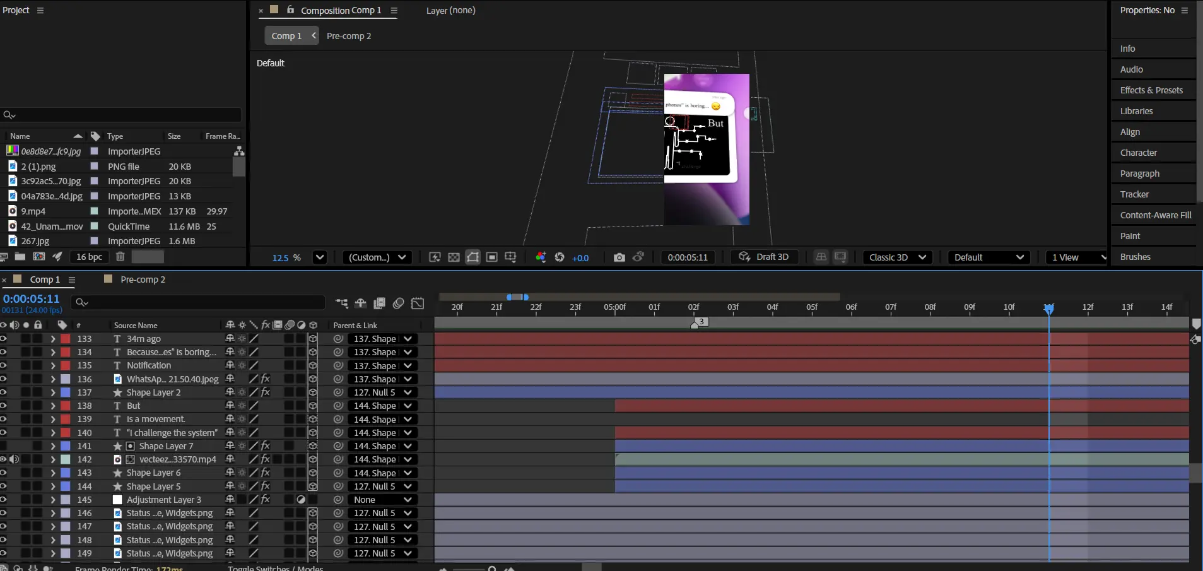Expand Shape Layer 2 properties
Viewport: 1203px width, 571px height.
[53, 392]
